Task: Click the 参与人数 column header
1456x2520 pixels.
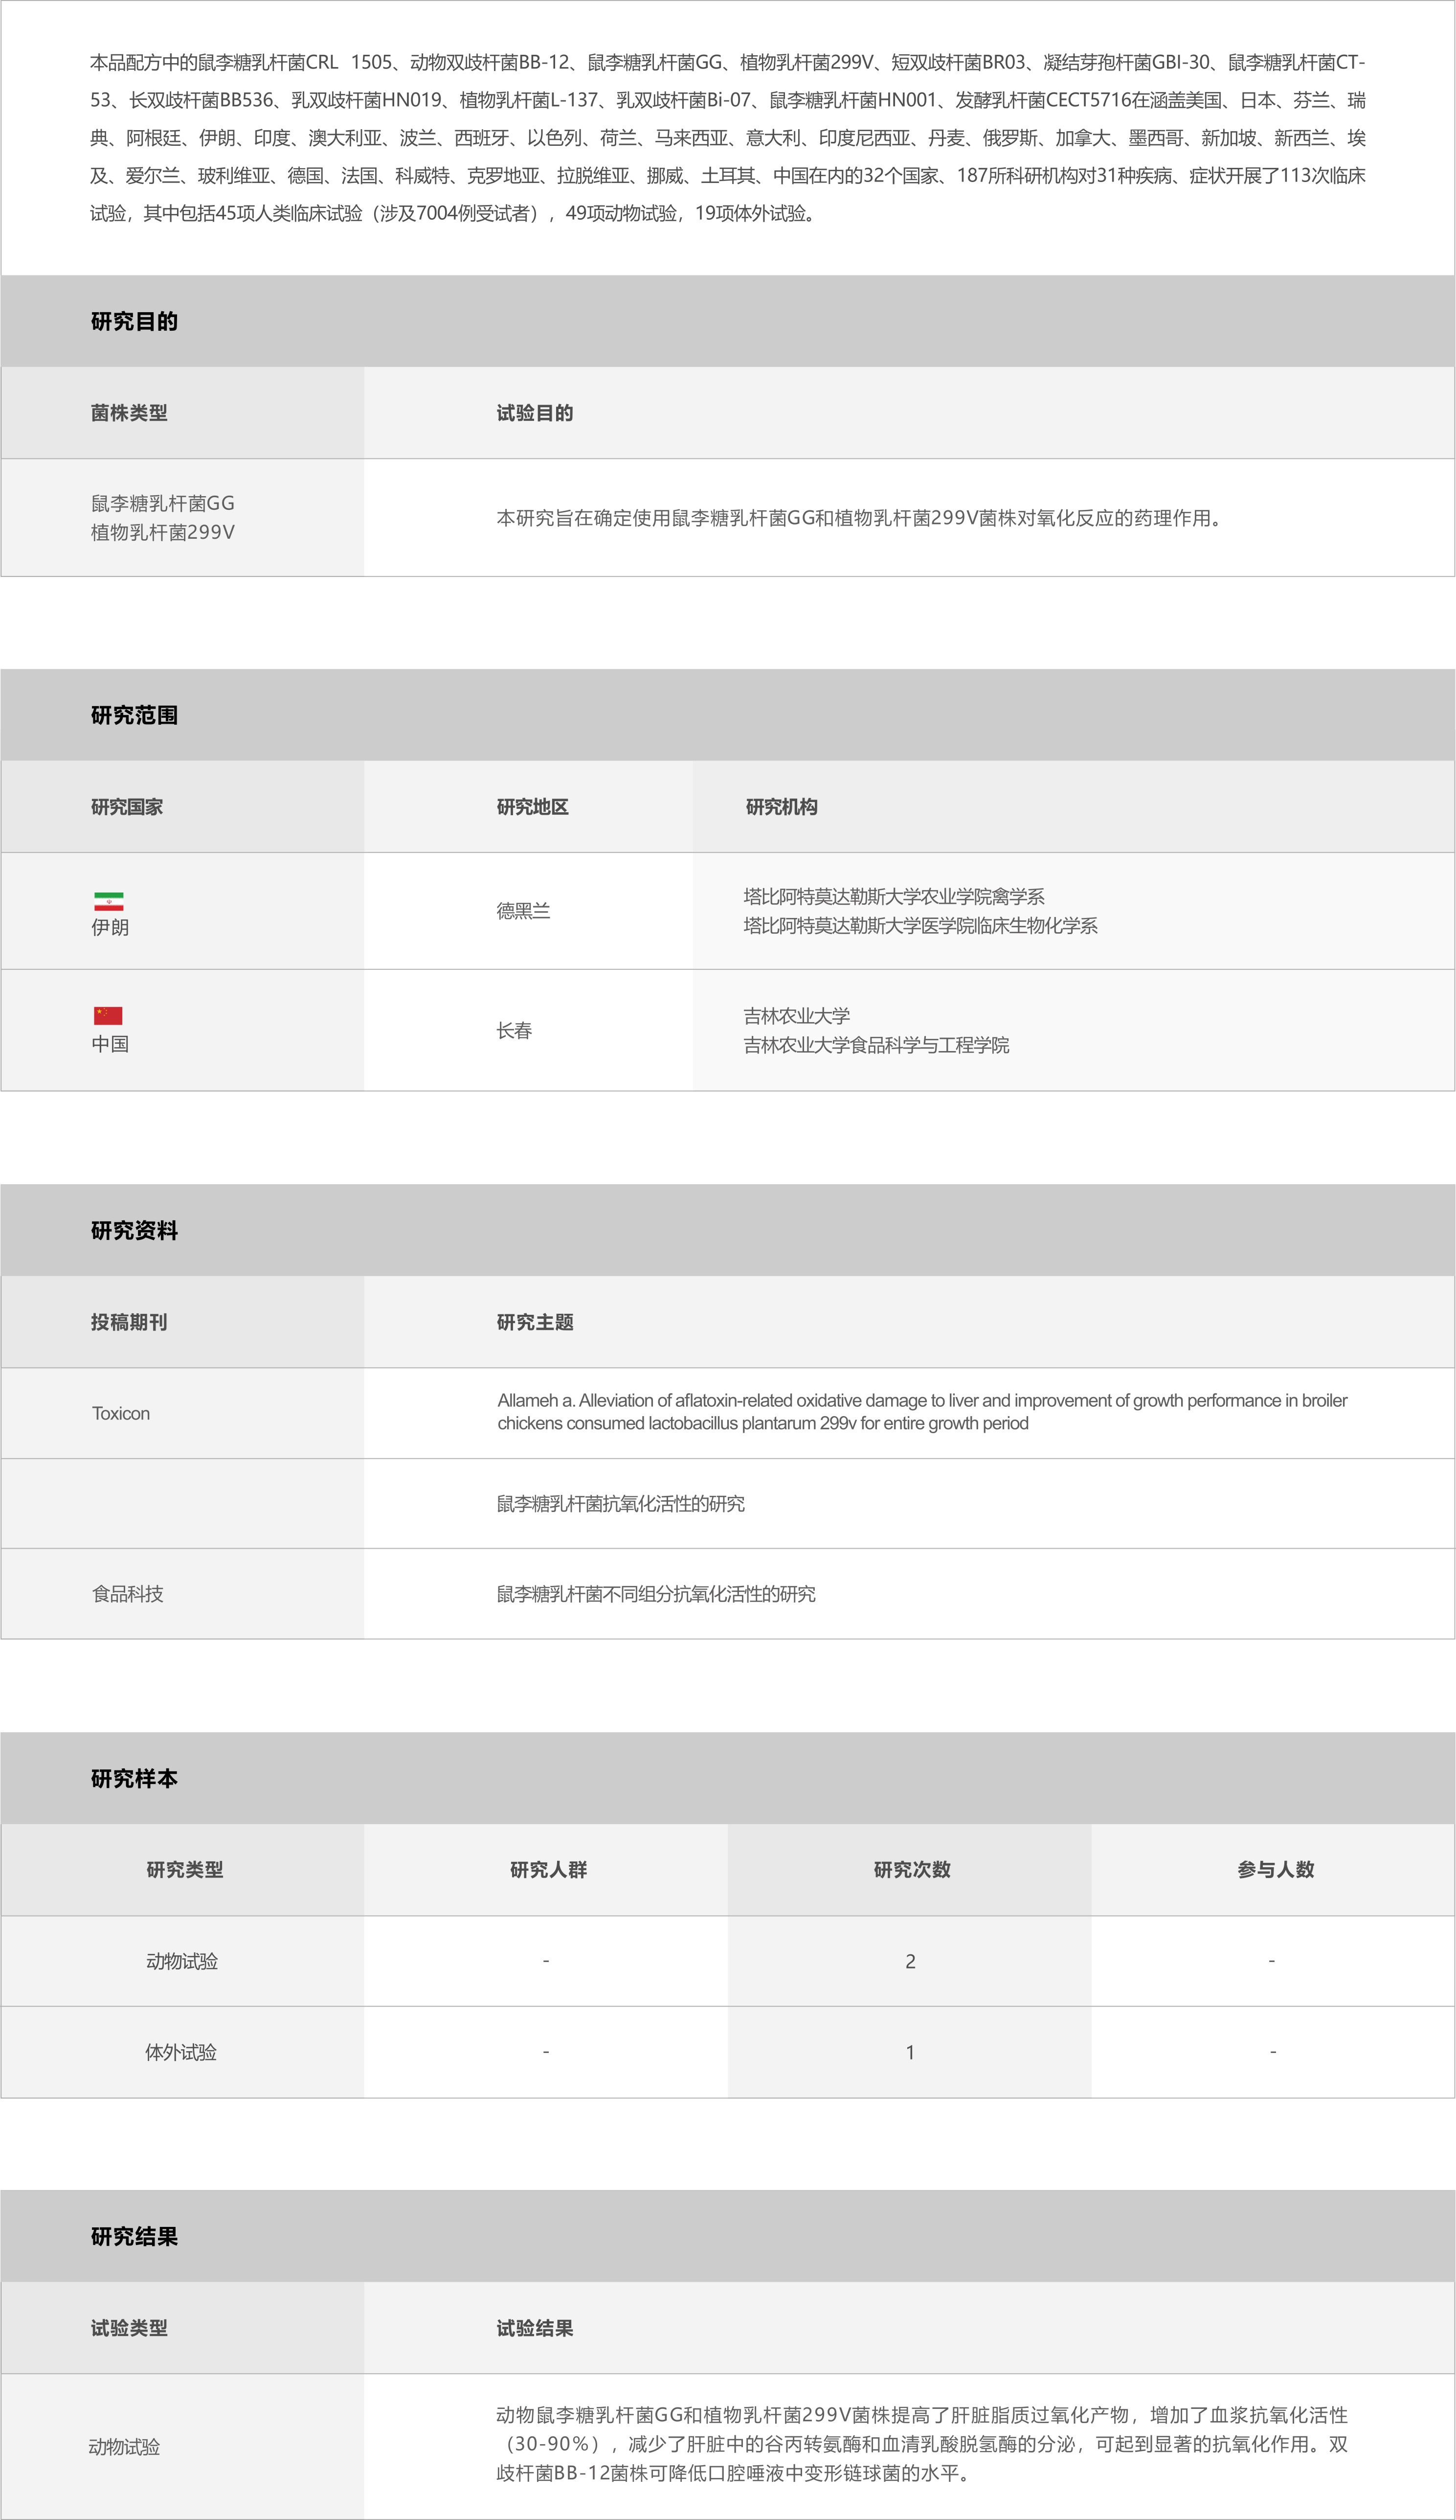Action: [1276, 1869]
